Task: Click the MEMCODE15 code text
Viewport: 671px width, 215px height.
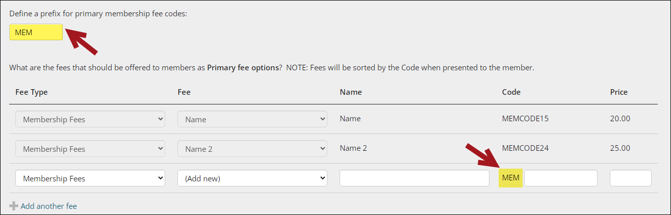Action: 525,119
